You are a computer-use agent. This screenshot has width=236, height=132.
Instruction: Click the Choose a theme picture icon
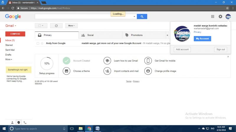66,71
